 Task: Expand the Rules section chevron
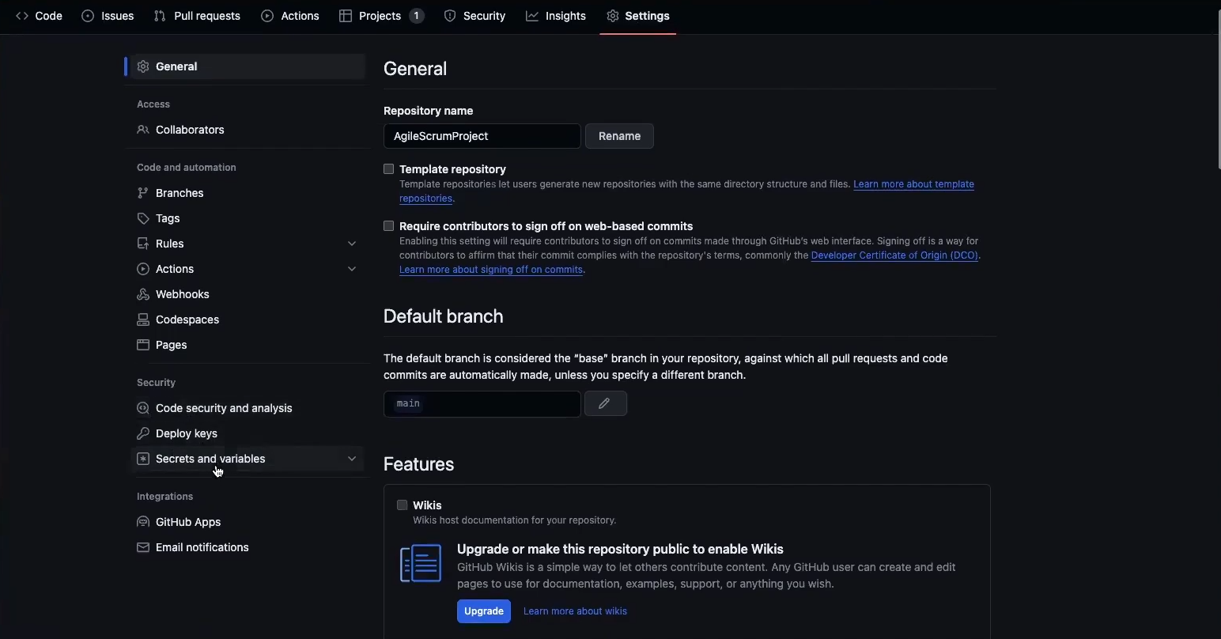tap(352, 244)
